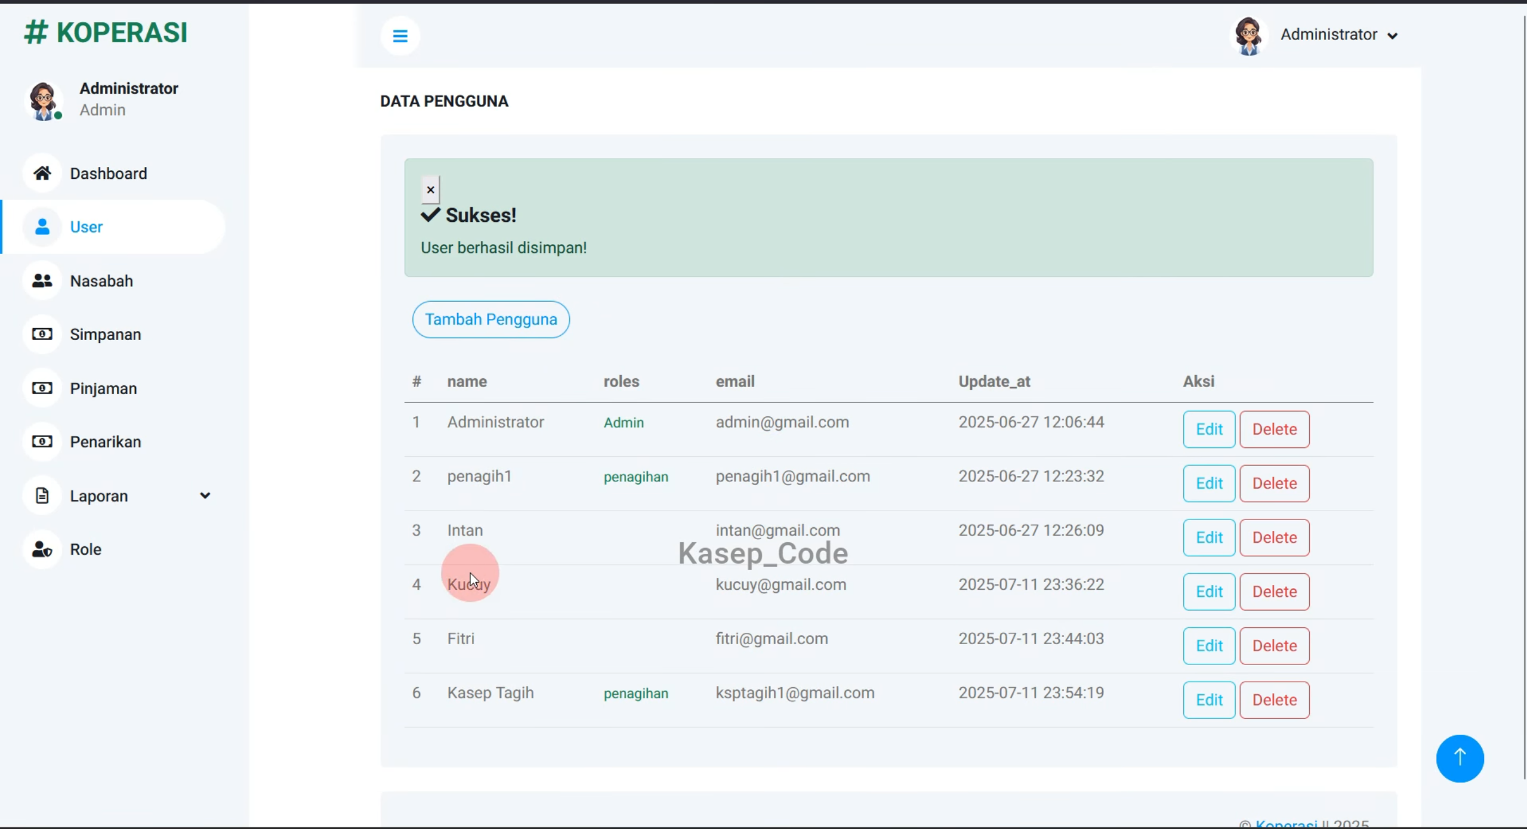Edit the Kasep Tagih user

tap(1209, 700)
